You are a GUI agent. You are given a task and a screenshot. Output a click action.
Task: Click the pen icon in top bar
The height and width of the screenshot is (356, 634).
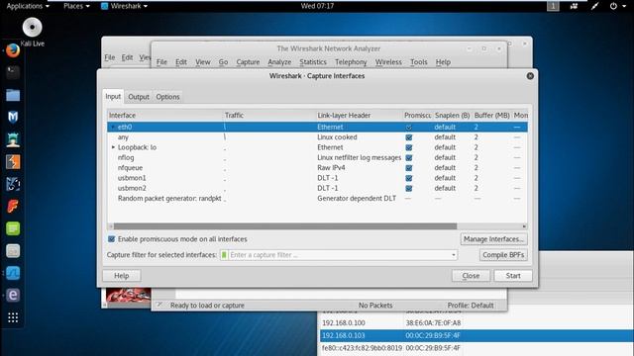tap(594, 6)
